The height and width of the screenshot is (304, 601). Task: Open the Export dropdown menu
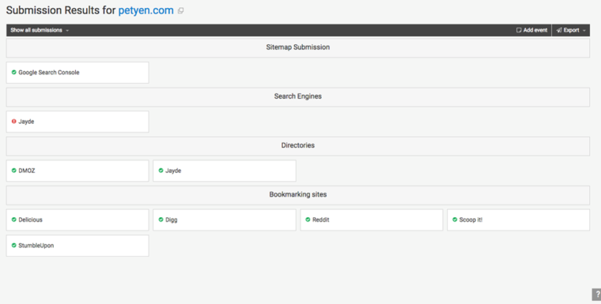pyautogui.click(x=571, y=30)
